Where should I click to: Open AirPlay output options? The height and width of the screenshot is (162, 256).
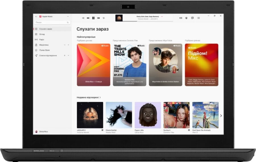point(186,18)
